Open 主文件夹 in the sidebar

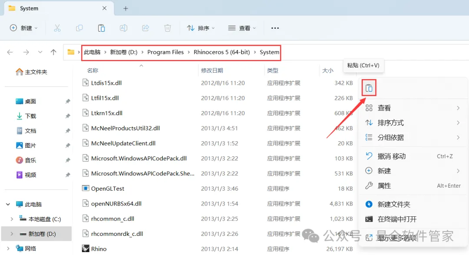[31, 72]
